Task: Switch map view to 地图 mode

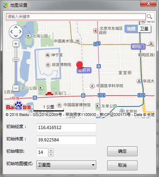Action: [x=131, y=29]
